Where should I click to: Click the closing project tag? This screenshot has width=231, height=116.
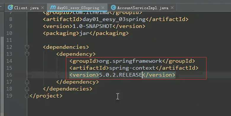pyautogui.click(x=46, y=96)
